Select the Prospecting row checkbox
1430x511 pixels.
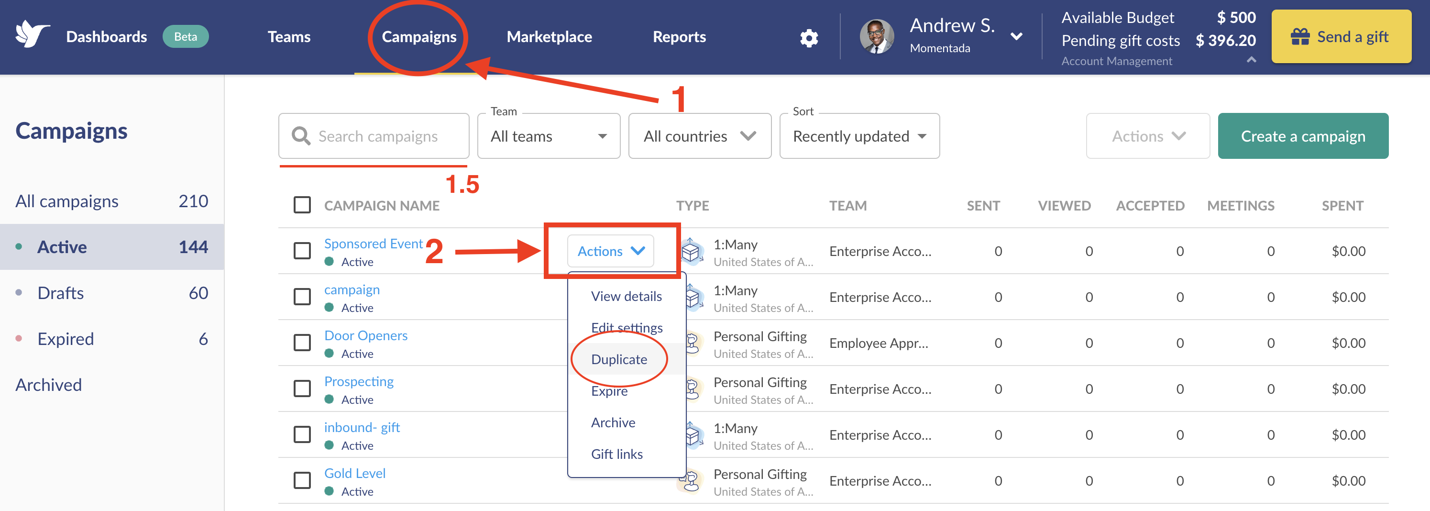tap(302, 389)
